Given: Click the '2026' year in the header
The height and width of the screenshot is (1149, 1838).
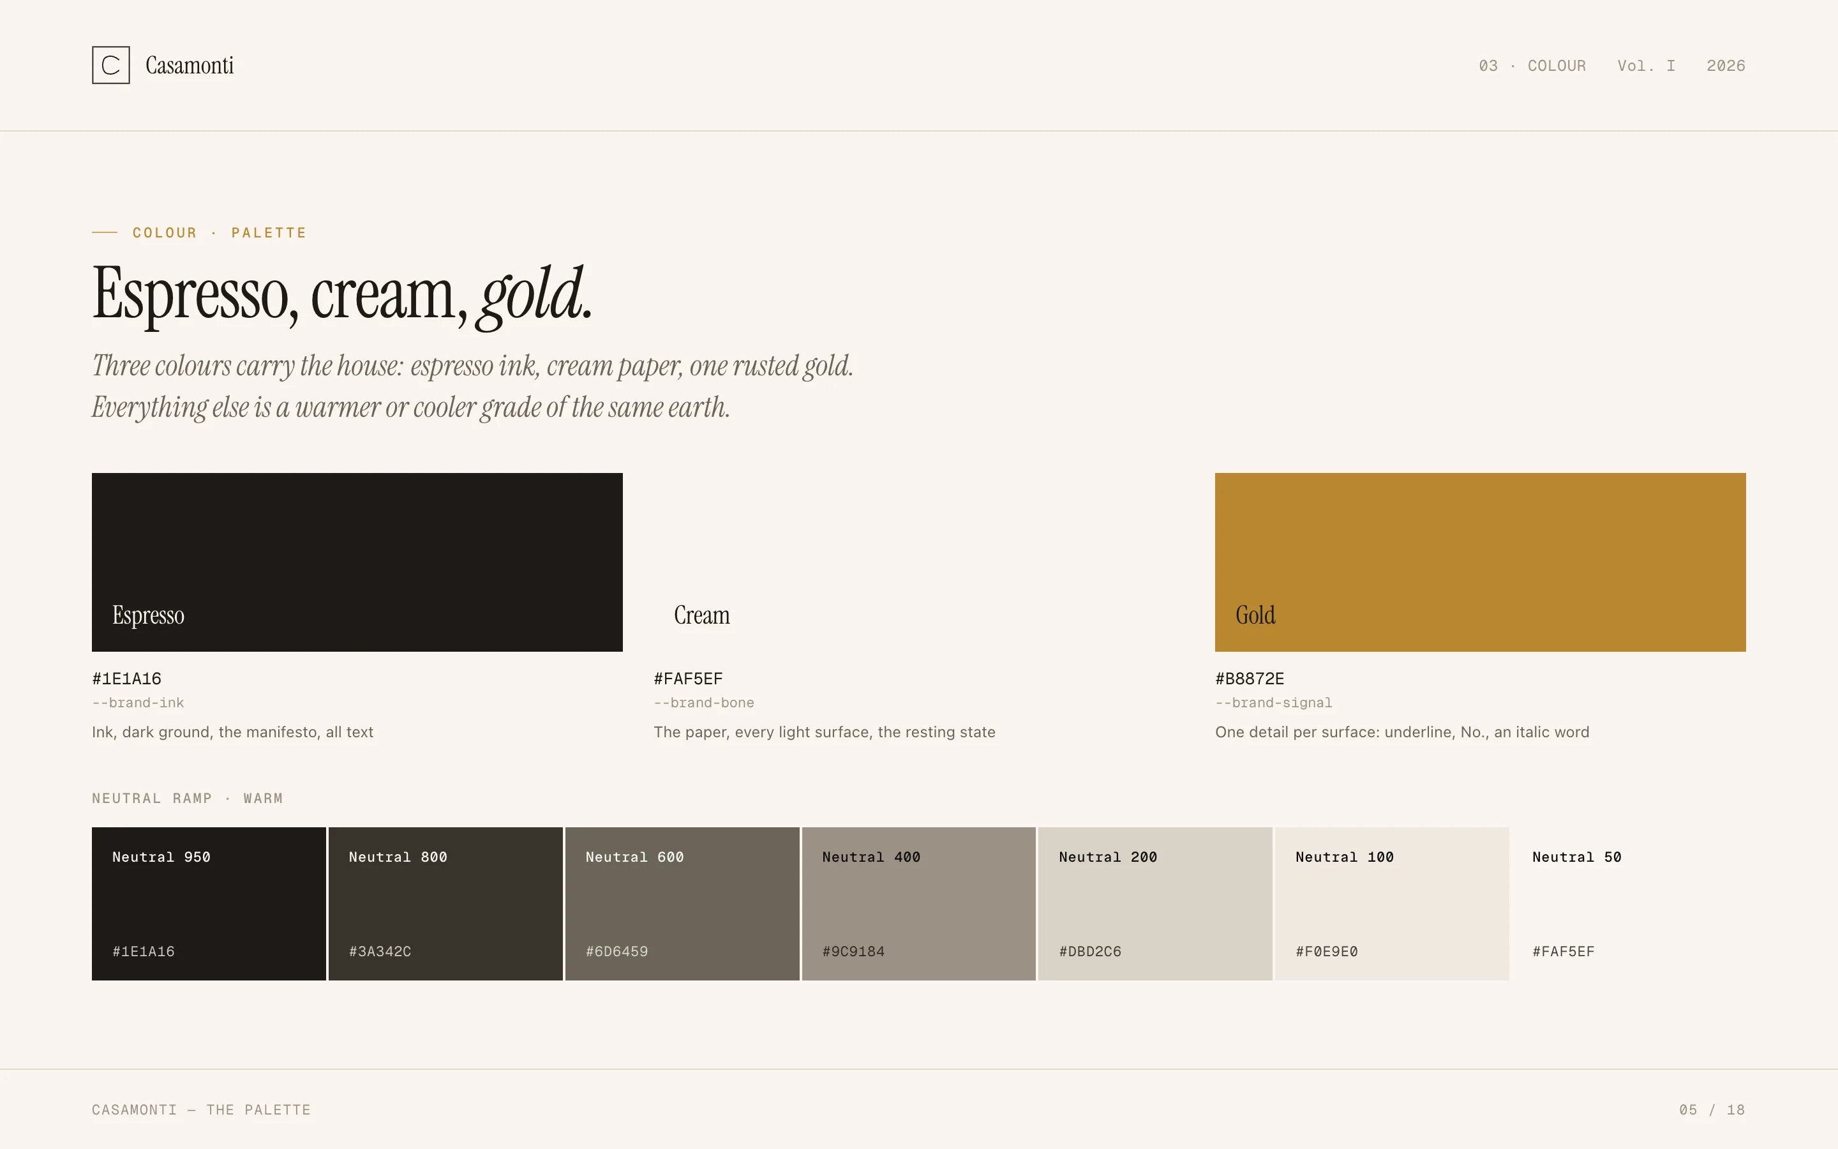Looking at the screenshot, I should click(1726, 66).
